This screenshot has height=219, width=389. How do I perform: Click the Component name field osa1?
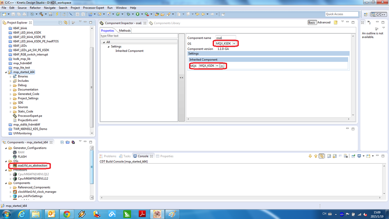[x=225, y=38]
